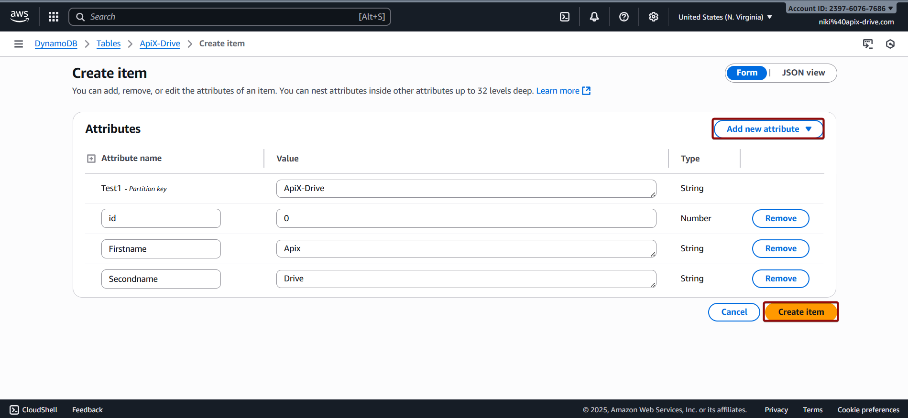Click the AWS logo home icon
908x418 pixels.
(19, 16)
